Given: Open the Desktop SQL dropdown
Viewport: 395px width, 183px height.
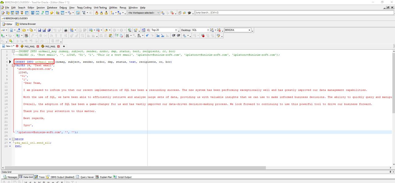Looking at the screenshot, I should pyautogui.click(x=208, y=30).
